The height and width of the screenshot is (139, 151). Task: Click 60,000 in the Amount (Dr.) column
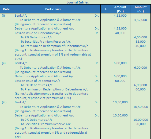pyautogui.click(x=120, y=81)
